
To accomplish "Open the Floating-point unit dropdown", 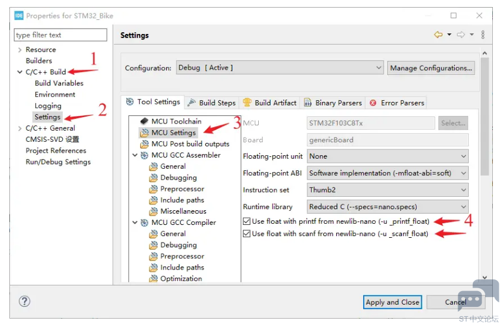I will point(387,156).
